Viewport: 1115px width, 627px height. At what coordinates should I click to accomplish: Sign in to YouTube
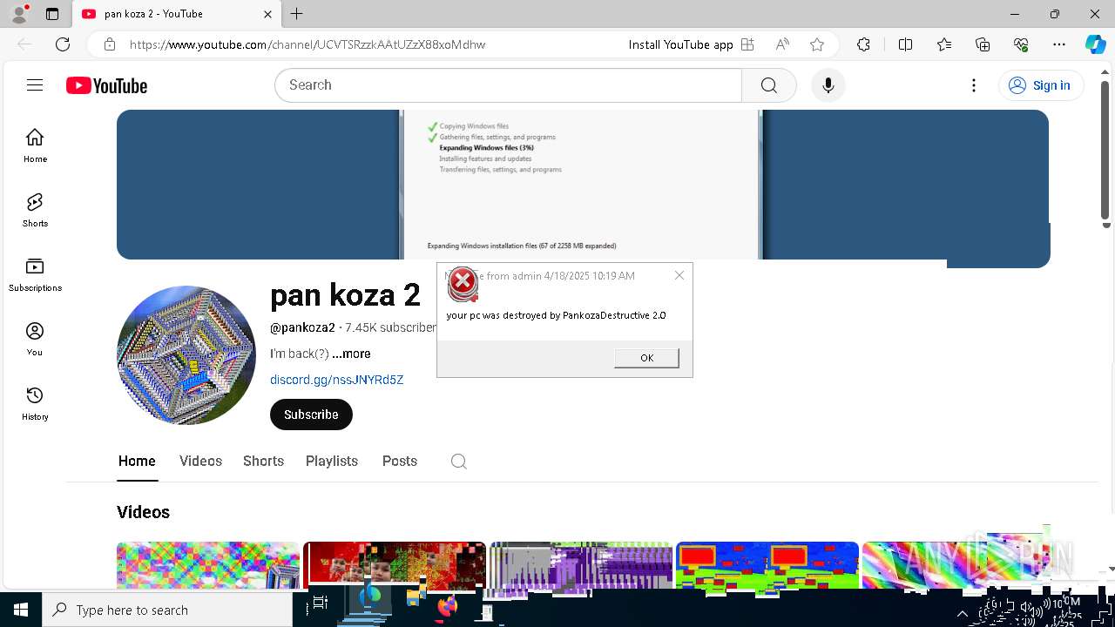point(1041,85)
